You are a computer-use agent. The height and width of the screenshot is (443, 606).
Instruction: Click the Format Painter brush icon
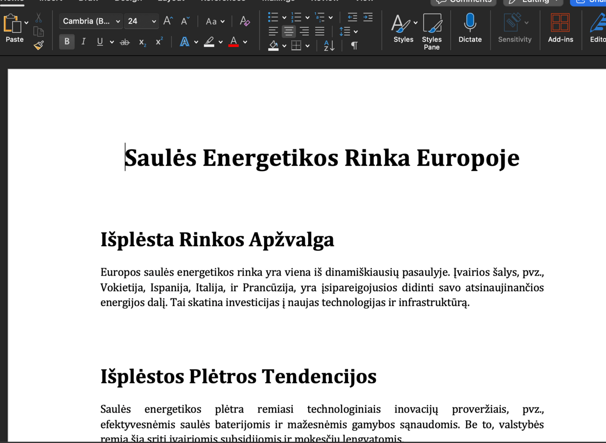(39, 45)
